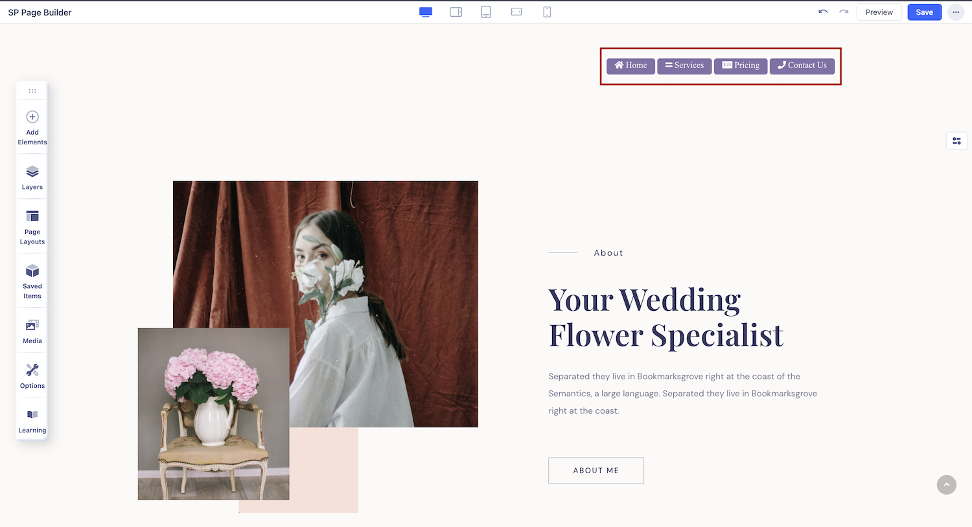Open the Media manager
972x527 pixels.
[32, 331]
